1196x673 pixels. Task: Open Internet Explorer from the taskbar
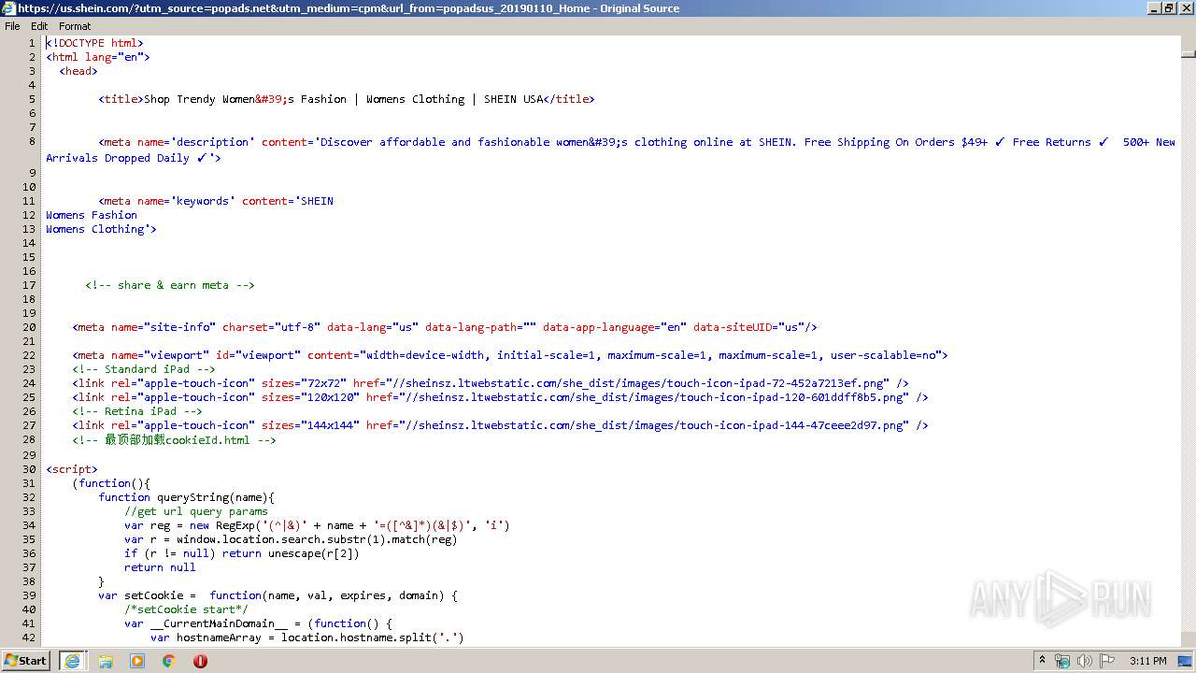(72, 661)
